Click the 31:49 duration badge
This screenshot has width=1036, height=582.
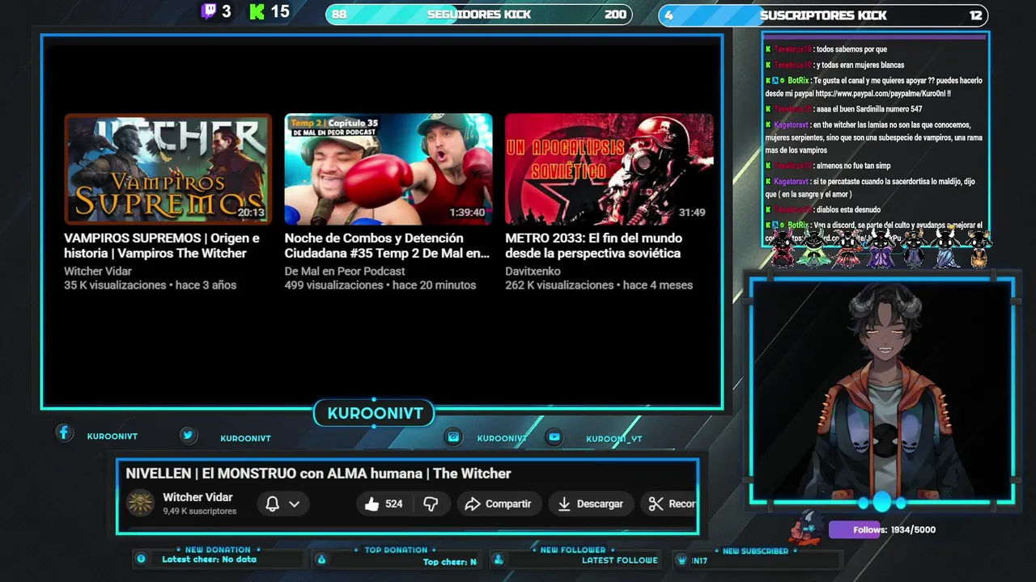692,213
